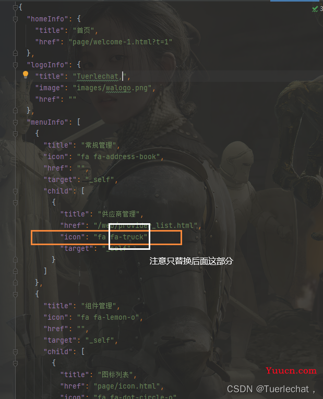Viewport: 323px width, 399px height.
Task: Click the yellow lightbulb quick-fix icon
Action: coord(26,75)
